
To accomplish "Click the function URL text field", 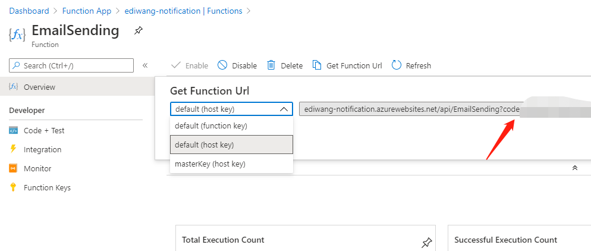I will coord(409,109).
